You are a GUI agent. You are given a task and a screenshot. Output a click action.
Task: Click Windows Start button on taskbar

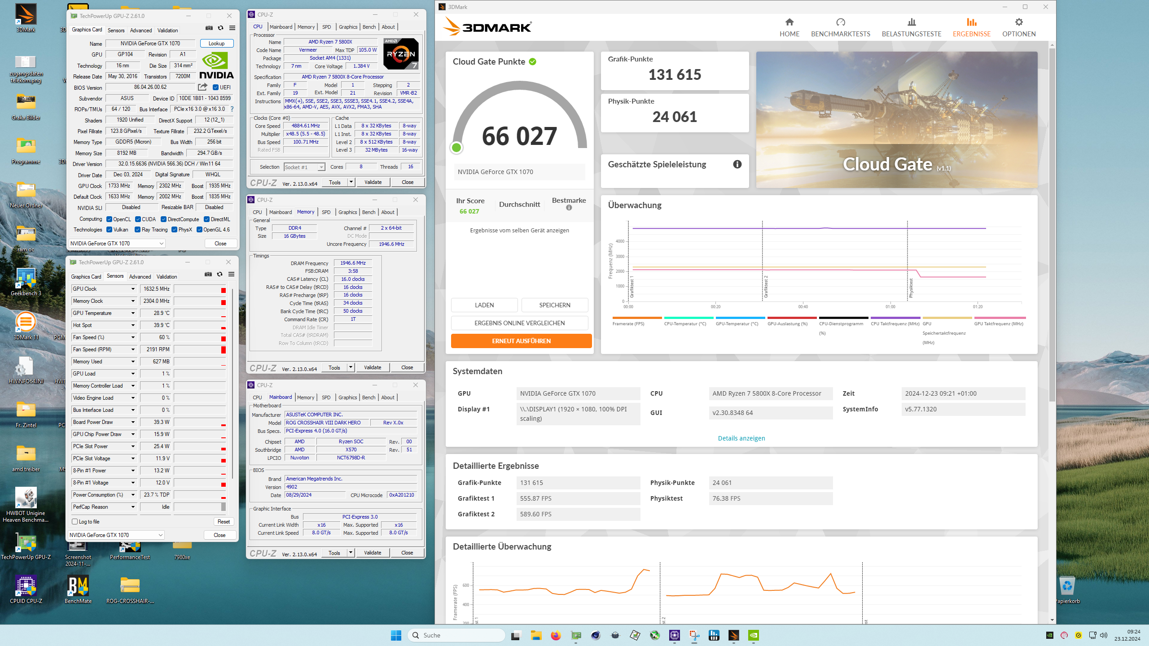click(396, 635)
